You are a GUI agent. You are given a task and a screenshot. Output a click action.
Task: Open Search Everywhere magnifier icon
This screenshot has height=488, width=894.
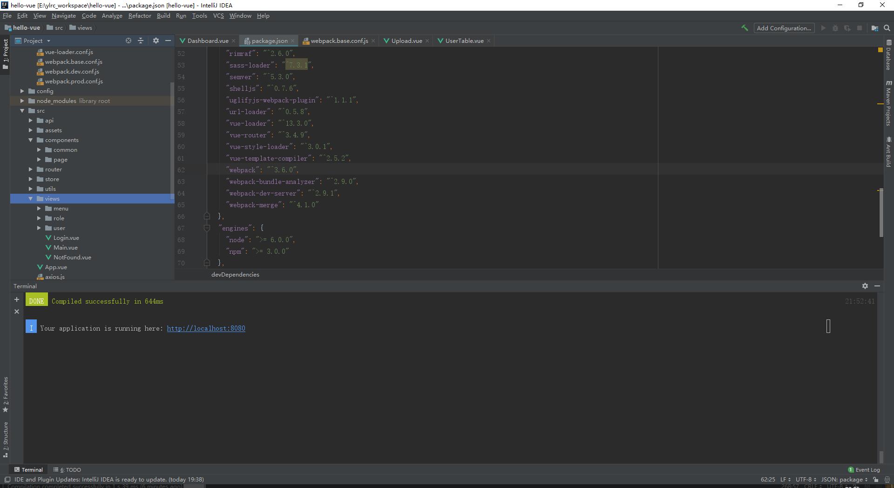click(x=887, y=28)
